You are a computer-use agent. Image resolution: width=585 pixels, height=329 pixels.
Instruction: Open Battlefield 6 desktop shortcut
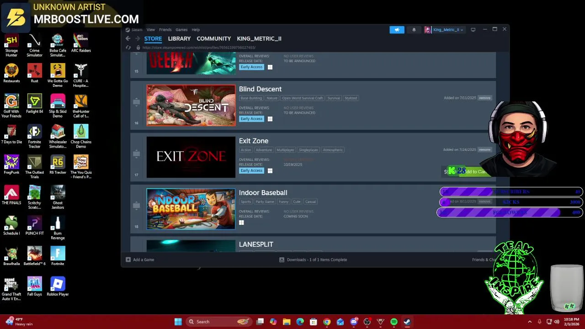pos(34,256)
